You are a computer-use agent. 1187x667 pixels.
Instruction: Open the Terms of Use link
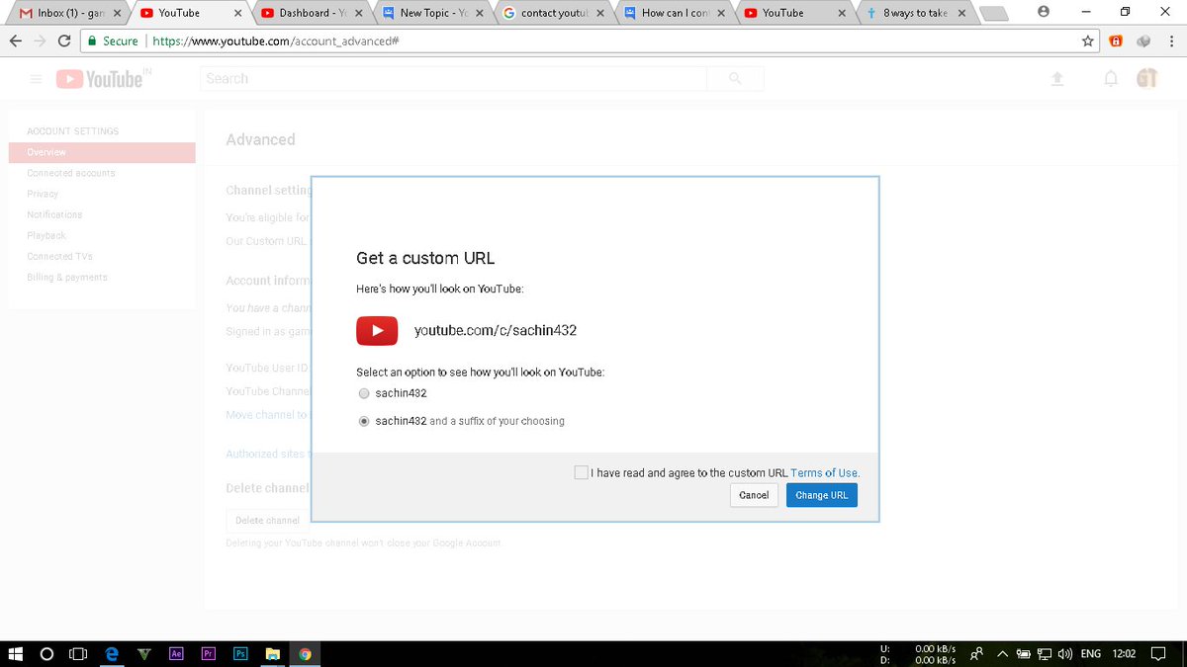824,473
